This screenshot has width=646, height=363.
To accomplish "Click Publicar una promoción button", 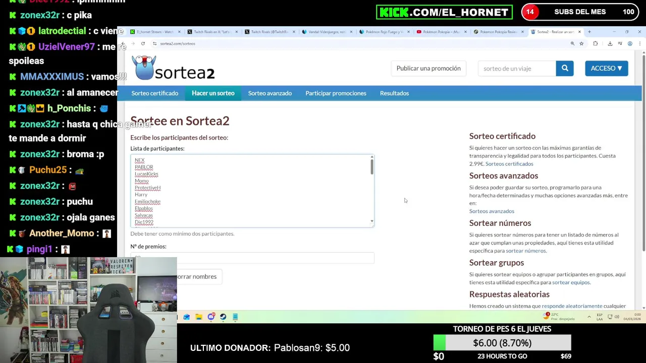I will 428,68.
